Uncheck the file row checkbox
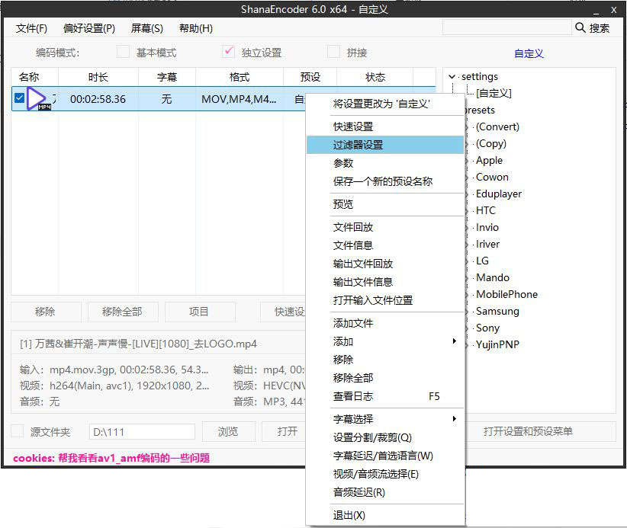This screenshot has width=627, height=528. point(19,98)
